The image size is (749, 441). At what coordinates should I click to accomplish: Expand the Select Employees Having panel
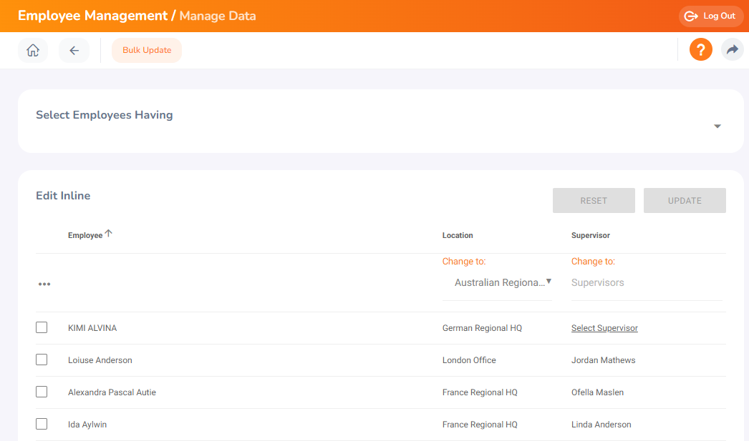click(717, 127)
